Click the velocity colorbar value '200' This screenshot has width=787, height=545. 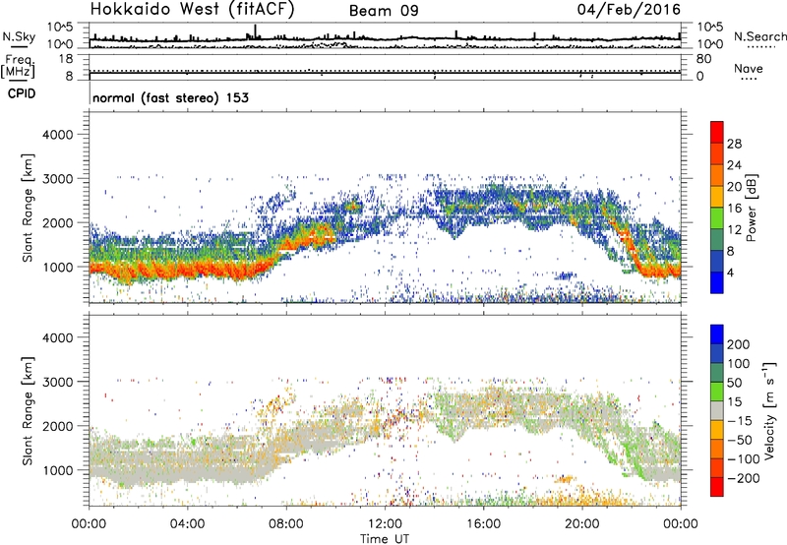739,344
